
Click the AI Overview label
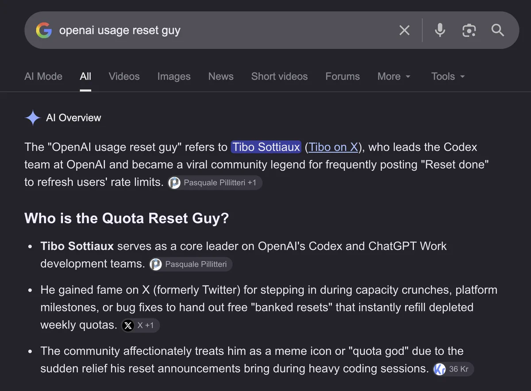[x=73, y=118]
